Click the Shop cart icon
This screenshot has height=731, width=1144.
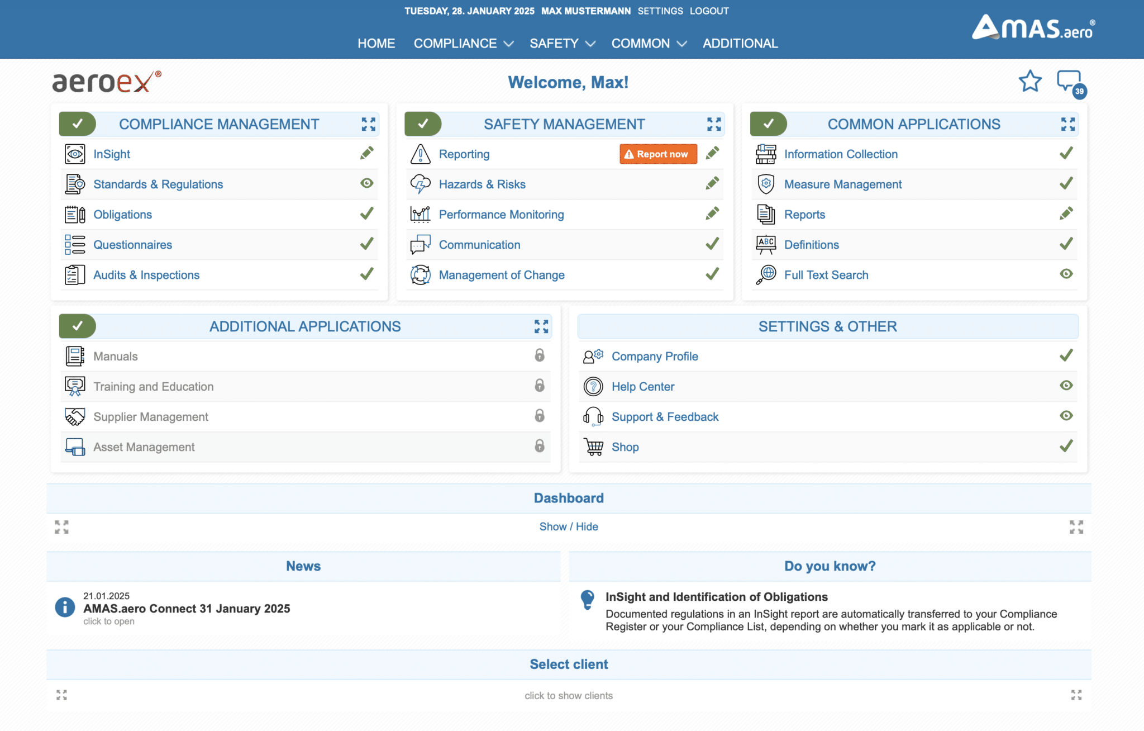(593, 447)
